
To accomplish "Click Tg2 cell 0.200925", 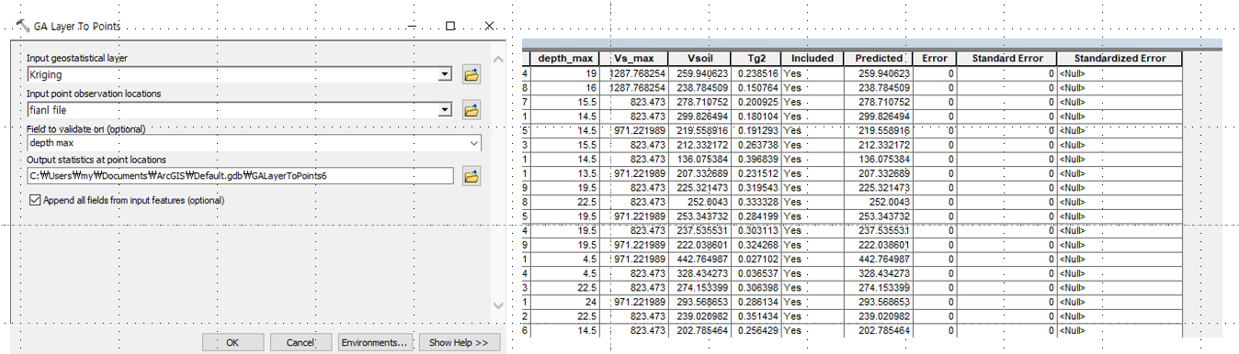I will tap(756, 102).
